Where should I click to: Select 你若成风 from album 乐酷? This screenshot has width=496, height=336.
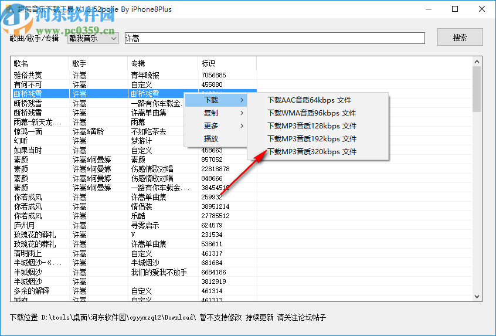click(x=134, y=216)
